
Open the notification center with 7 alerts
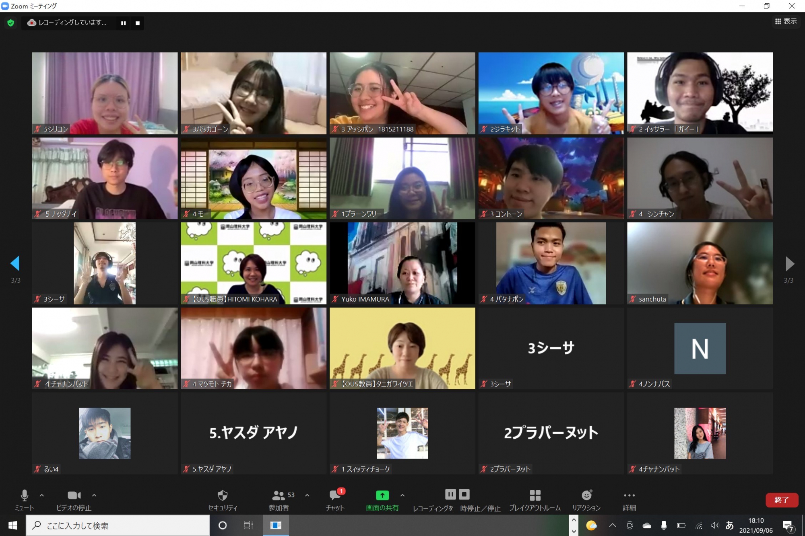coord(788,526)
